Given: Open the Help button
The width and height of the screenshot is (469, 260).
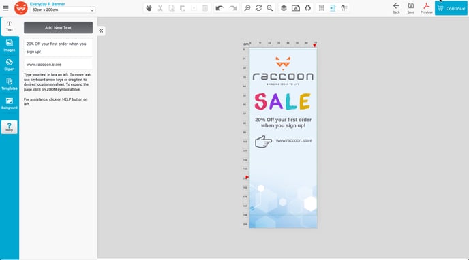Looking at the screenshot, I should (10, 127).
